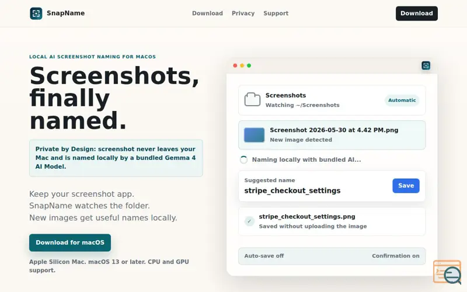Click the suggested name stripe_checkout_settings field
The width and height of the screenshot is (467, 292).
[292, 191]
